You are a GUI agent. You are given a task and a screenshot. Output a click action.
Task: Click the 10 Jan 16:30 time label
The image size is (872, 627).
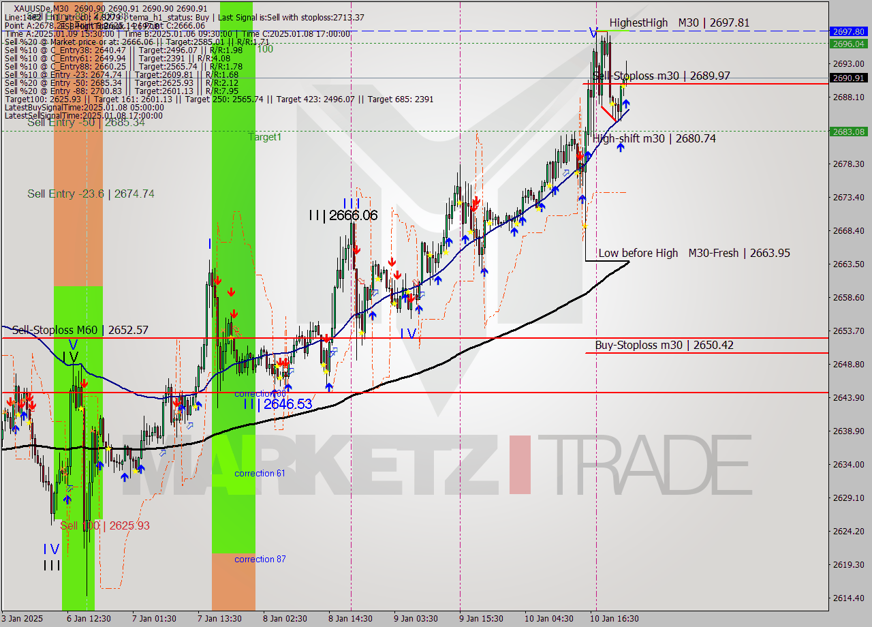[614, 619]
